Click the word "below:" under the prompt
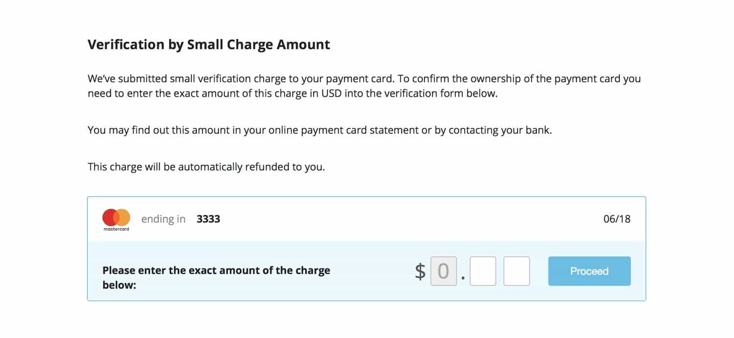The width and height of the screenshot is (734, 338). click(x=119, y=285)
